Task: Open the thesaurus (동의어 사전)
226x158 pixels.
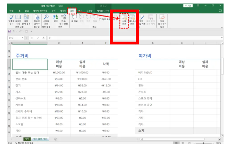Action: click(x=18, y=20)
